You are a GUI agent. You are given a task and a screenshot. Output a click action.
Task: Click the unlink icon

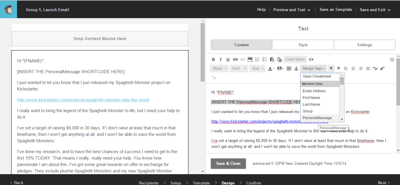pos(243,60)
